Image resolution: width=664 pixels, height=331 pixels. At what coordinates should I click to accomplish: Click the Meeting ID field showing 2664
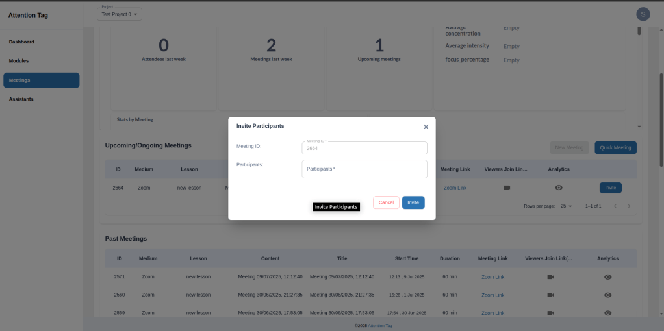[x=364, y=148]
